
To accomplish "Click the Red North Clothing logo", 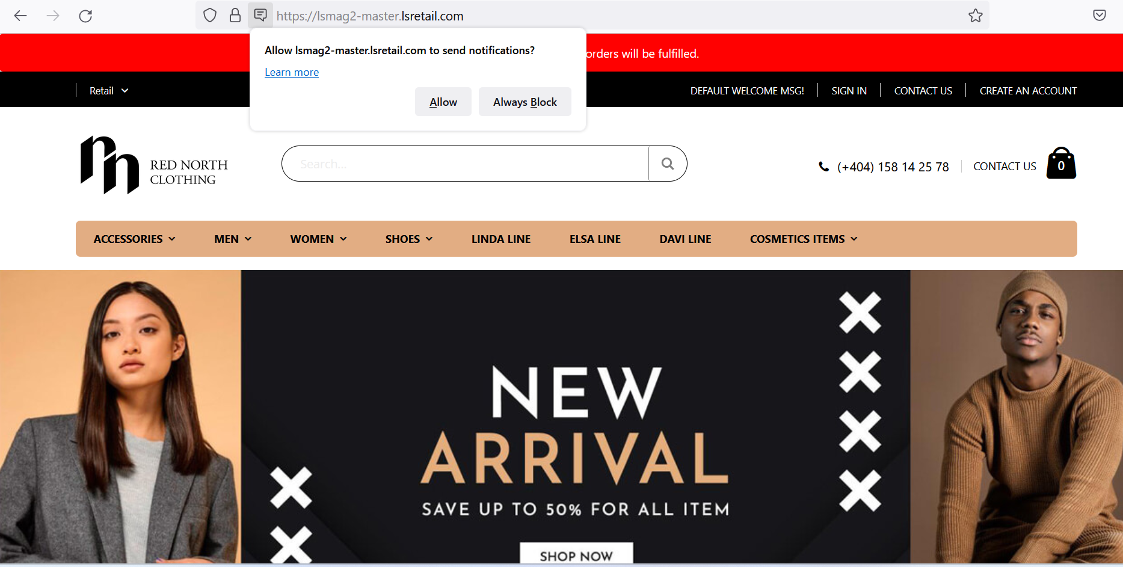I will click(154, 165).
